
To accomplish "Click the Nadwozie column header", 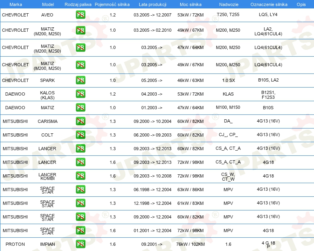I will tap(229, 4).
